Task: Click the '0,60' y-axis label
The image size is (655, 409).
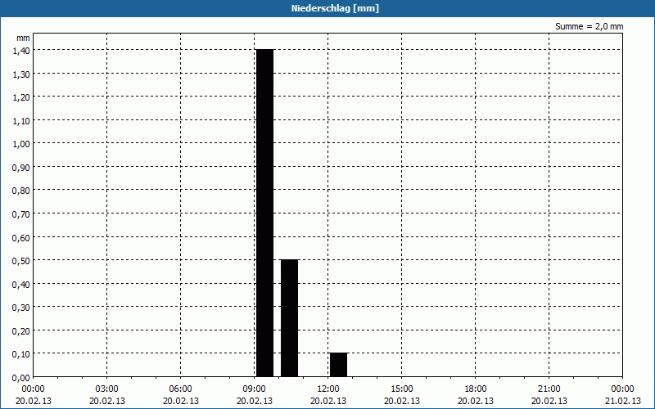Action: pos(21,238)
